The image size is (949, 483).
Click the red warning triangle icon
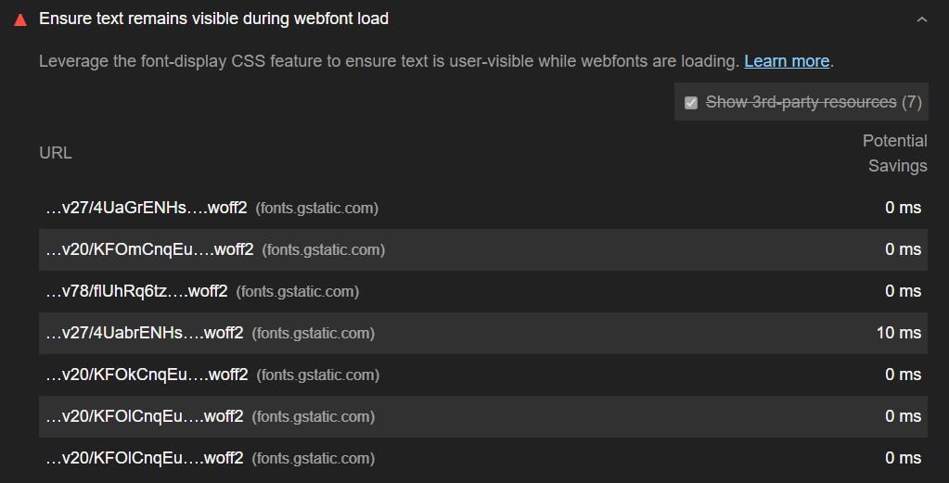(x=20, y=20)
